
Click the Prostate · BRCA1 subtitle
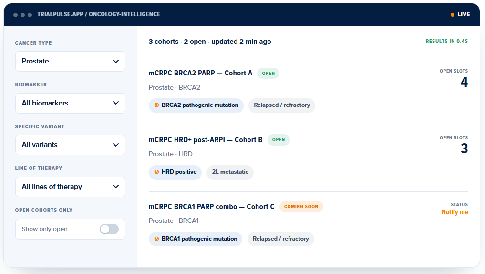click(174, 221)
